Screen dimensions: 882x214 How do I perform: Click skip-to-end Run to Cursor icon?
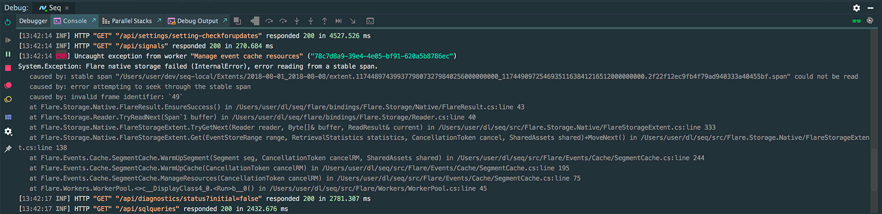[338, 21]
